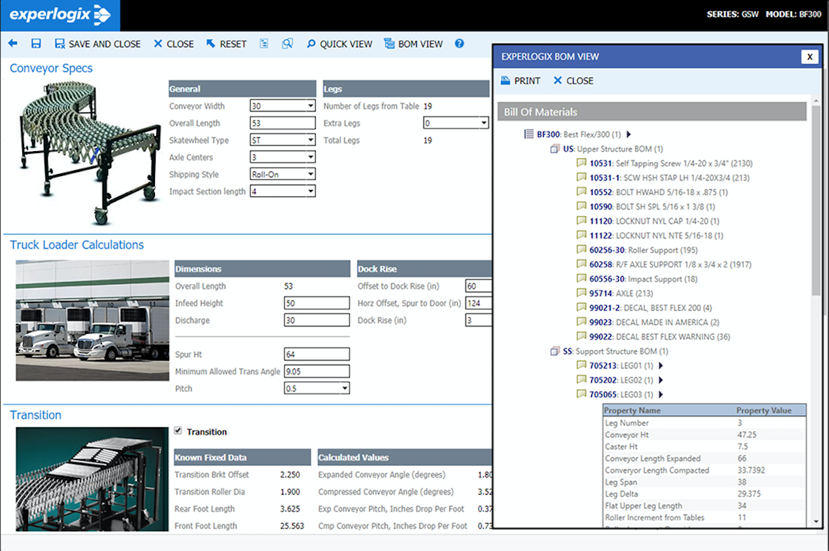Click SAVE AND CLOSE on the toolbar
829x551 pixels.
point(98,44)
